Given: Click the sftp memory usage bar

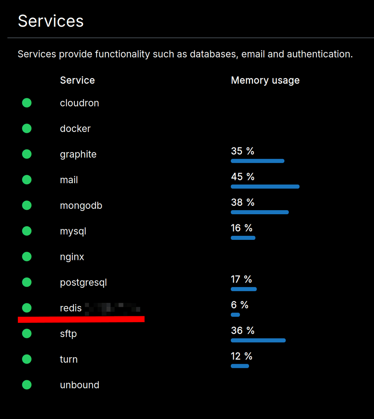Looking at the screenshot, I should click(x=258, y=340).
